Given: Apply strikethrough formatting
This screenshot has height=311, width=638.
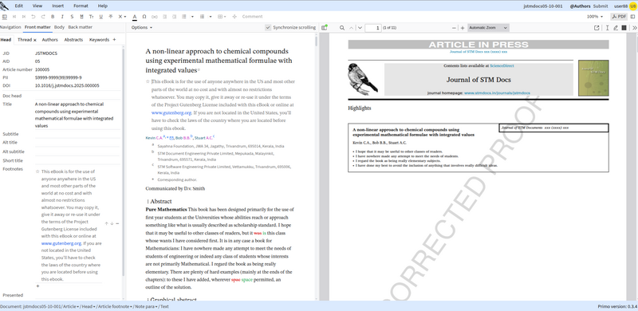Looking at the screenshot, I should 111,17.
